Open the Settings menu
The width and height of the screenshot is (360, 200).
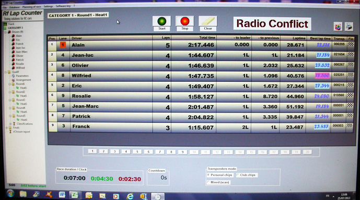[x=48, y=6]
